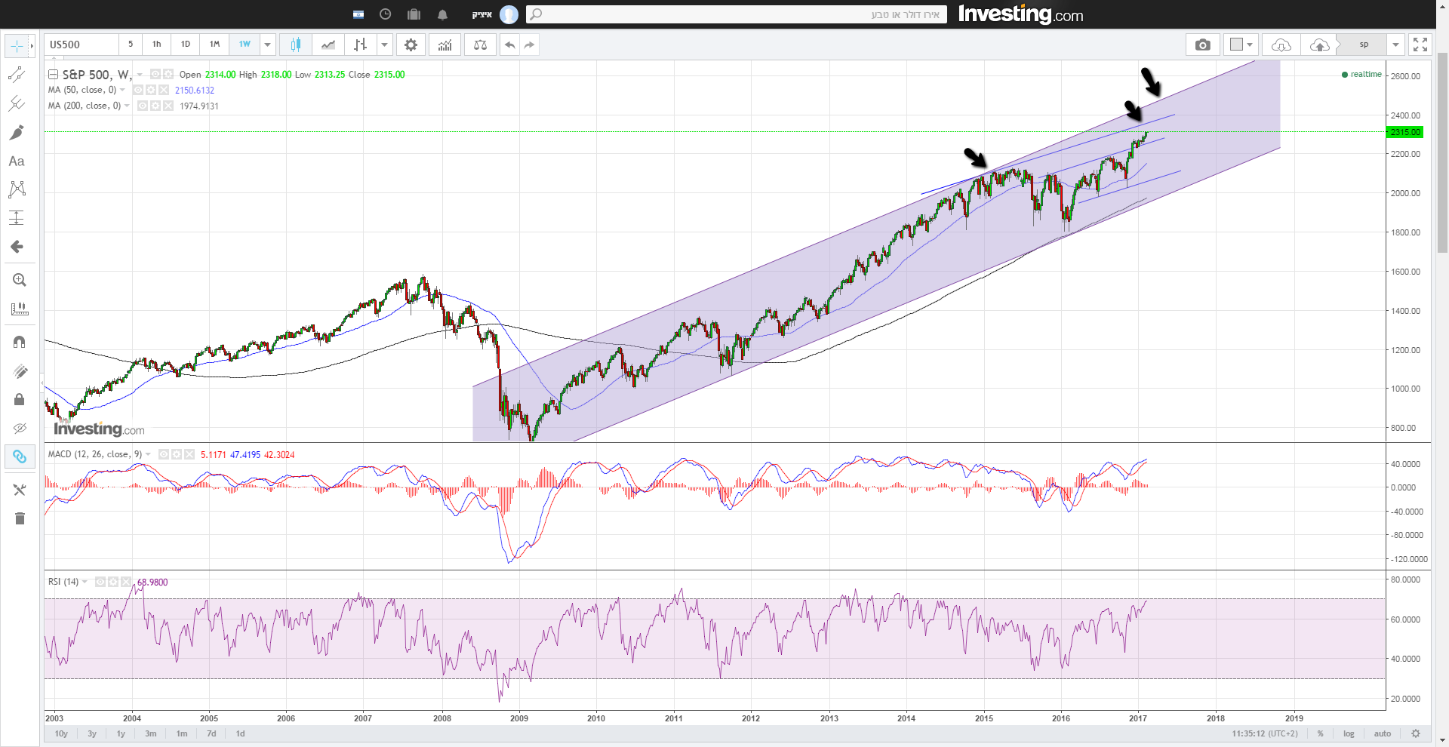Select the pitchfork drawing tool
The image size is (1449, 747).
tap(16, 103)
